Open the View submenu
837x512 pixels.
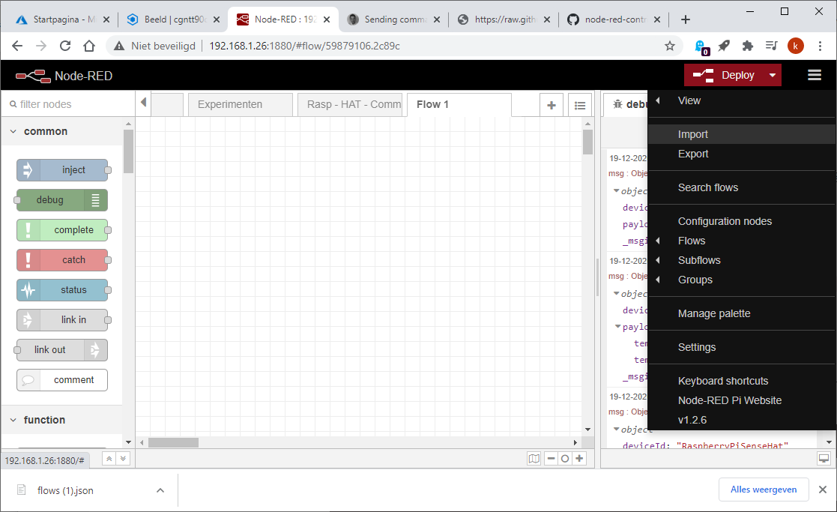[x=742, y=100]
